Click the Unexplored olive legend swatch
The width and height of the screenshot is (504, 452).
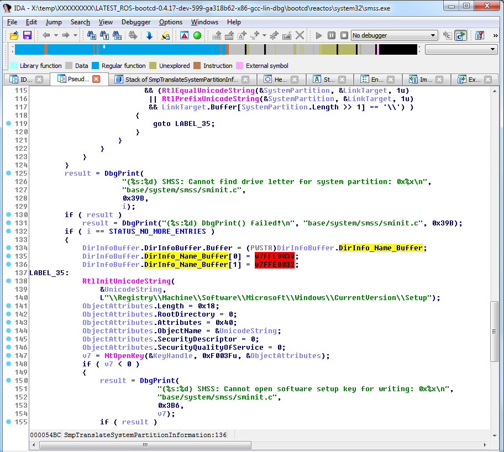click(153, 66)
